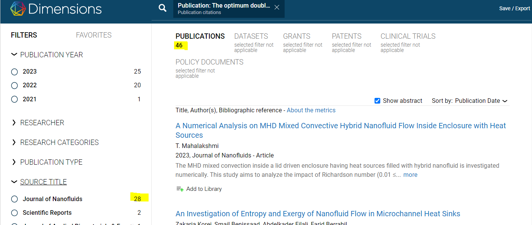Filter by Journal of Nanofluids source

click(x=14, y=199)
